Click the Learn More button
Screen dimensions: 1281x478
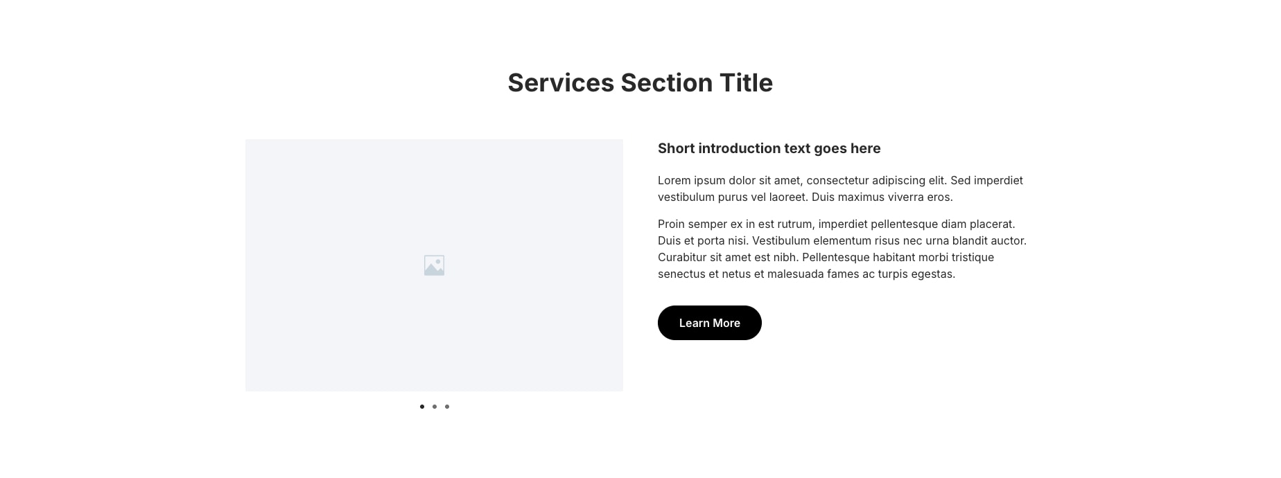709,323
